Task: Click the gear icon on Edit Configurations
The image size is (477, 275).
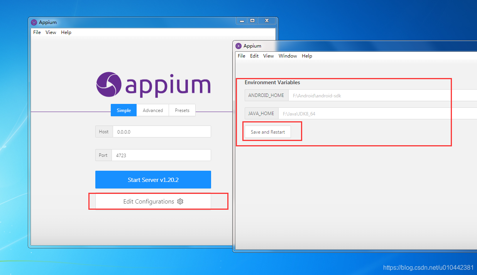Action: [x=180, y=201]
